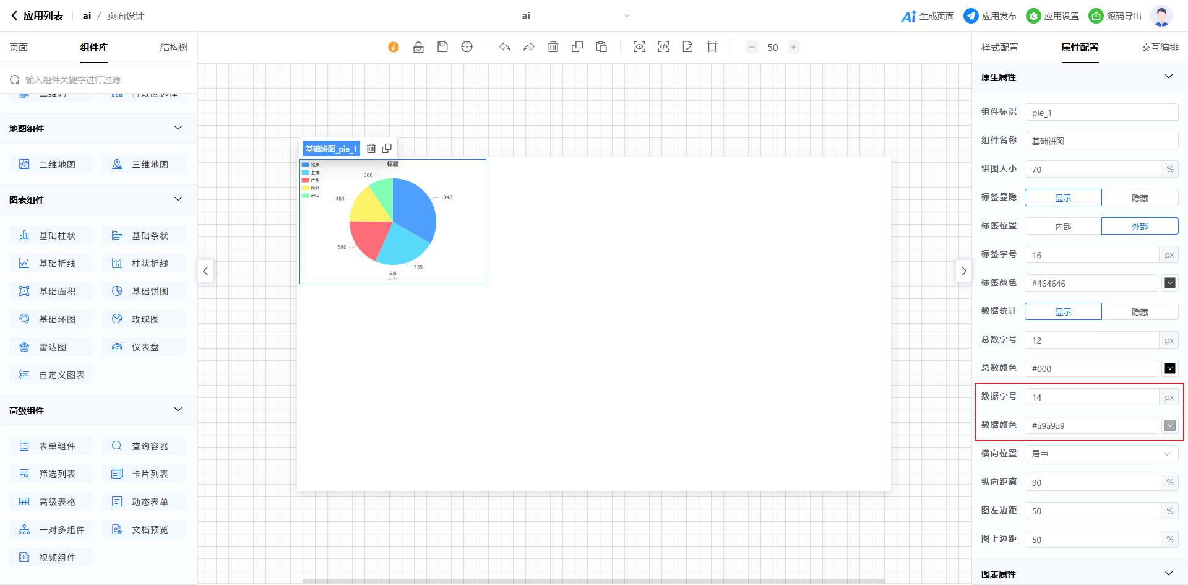Click the 源码导出 button
Viewport: 1188px width, 585px height.
click(1115, 16)
